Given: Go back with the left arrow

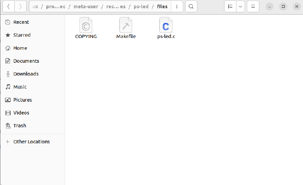Looking at the screenshot, I should [x=8, y=6].
